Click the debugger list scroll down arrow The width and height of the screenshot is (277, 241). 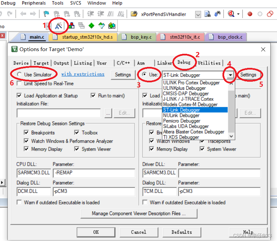tap(231, 136)
